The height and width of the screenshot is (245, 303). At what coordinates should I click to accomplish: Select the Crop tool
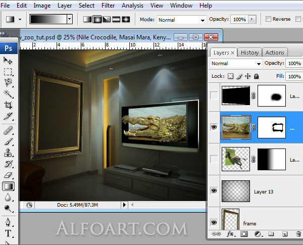click(8, 105)
